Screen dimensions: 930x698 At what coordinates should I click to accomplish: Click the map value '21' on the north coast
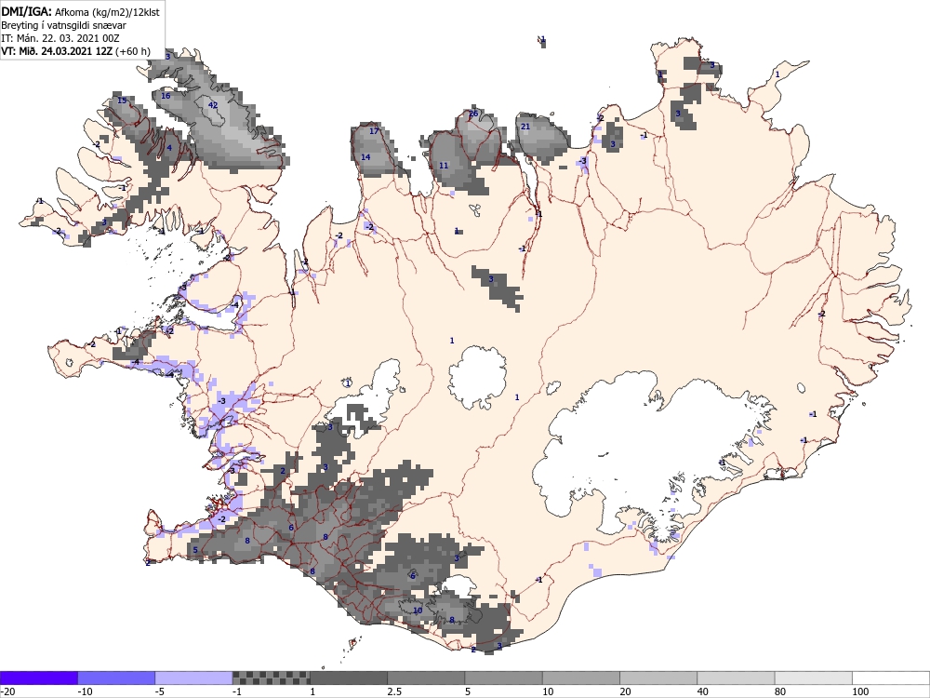pyautogui.click(x=525, y=127)
